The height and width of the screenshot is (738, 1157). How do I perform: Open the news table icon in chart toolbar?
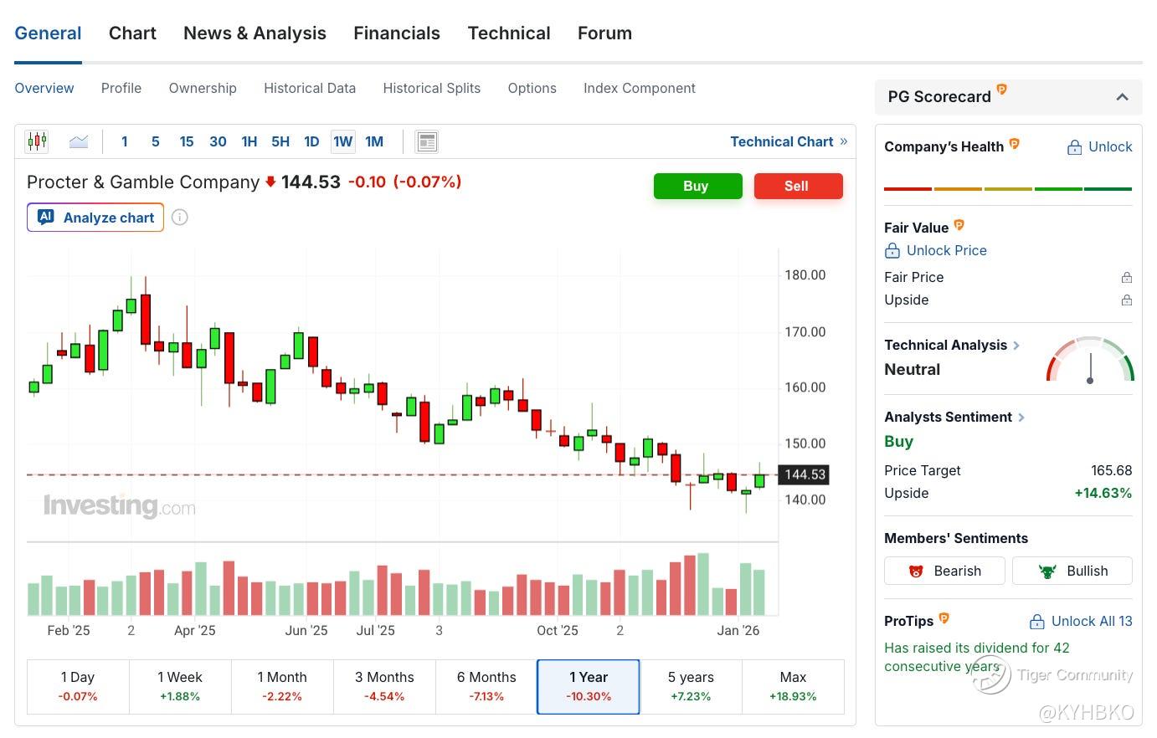click(x=427, y=141)
